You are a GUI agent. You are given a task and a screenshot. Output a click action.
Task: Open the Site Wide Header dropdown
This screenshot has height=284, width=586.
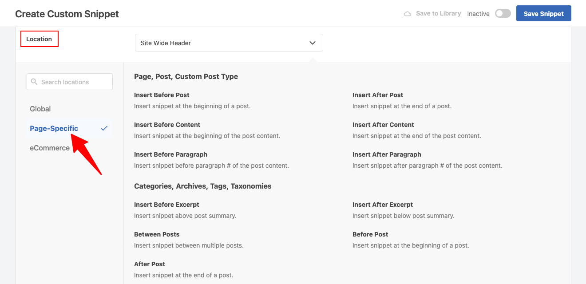tap(229, 43)
